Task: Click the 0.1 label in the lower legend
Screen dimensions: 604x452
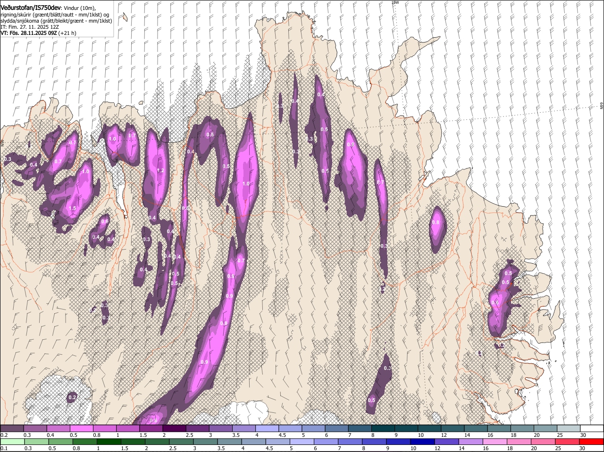Action: click(4, 448)
